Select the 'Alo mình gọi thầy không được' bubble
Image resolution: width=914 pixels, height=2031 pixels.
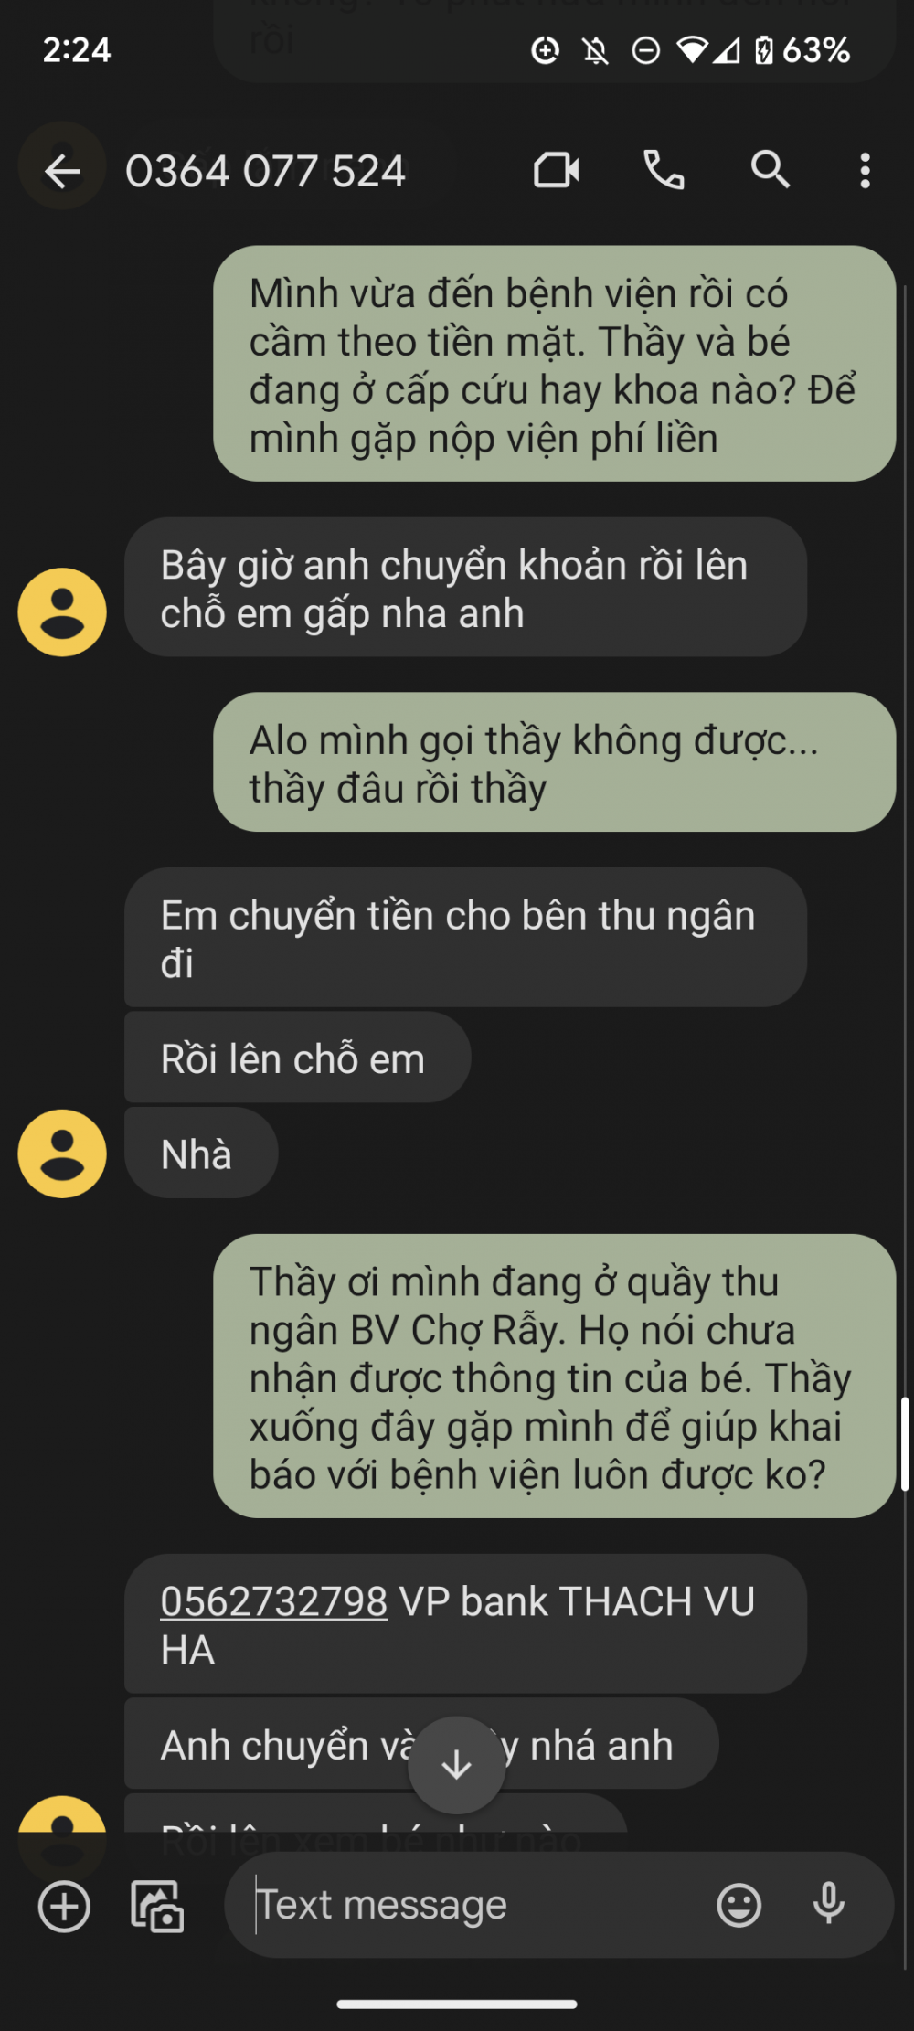pyautogui.click(x=554, y=762)
